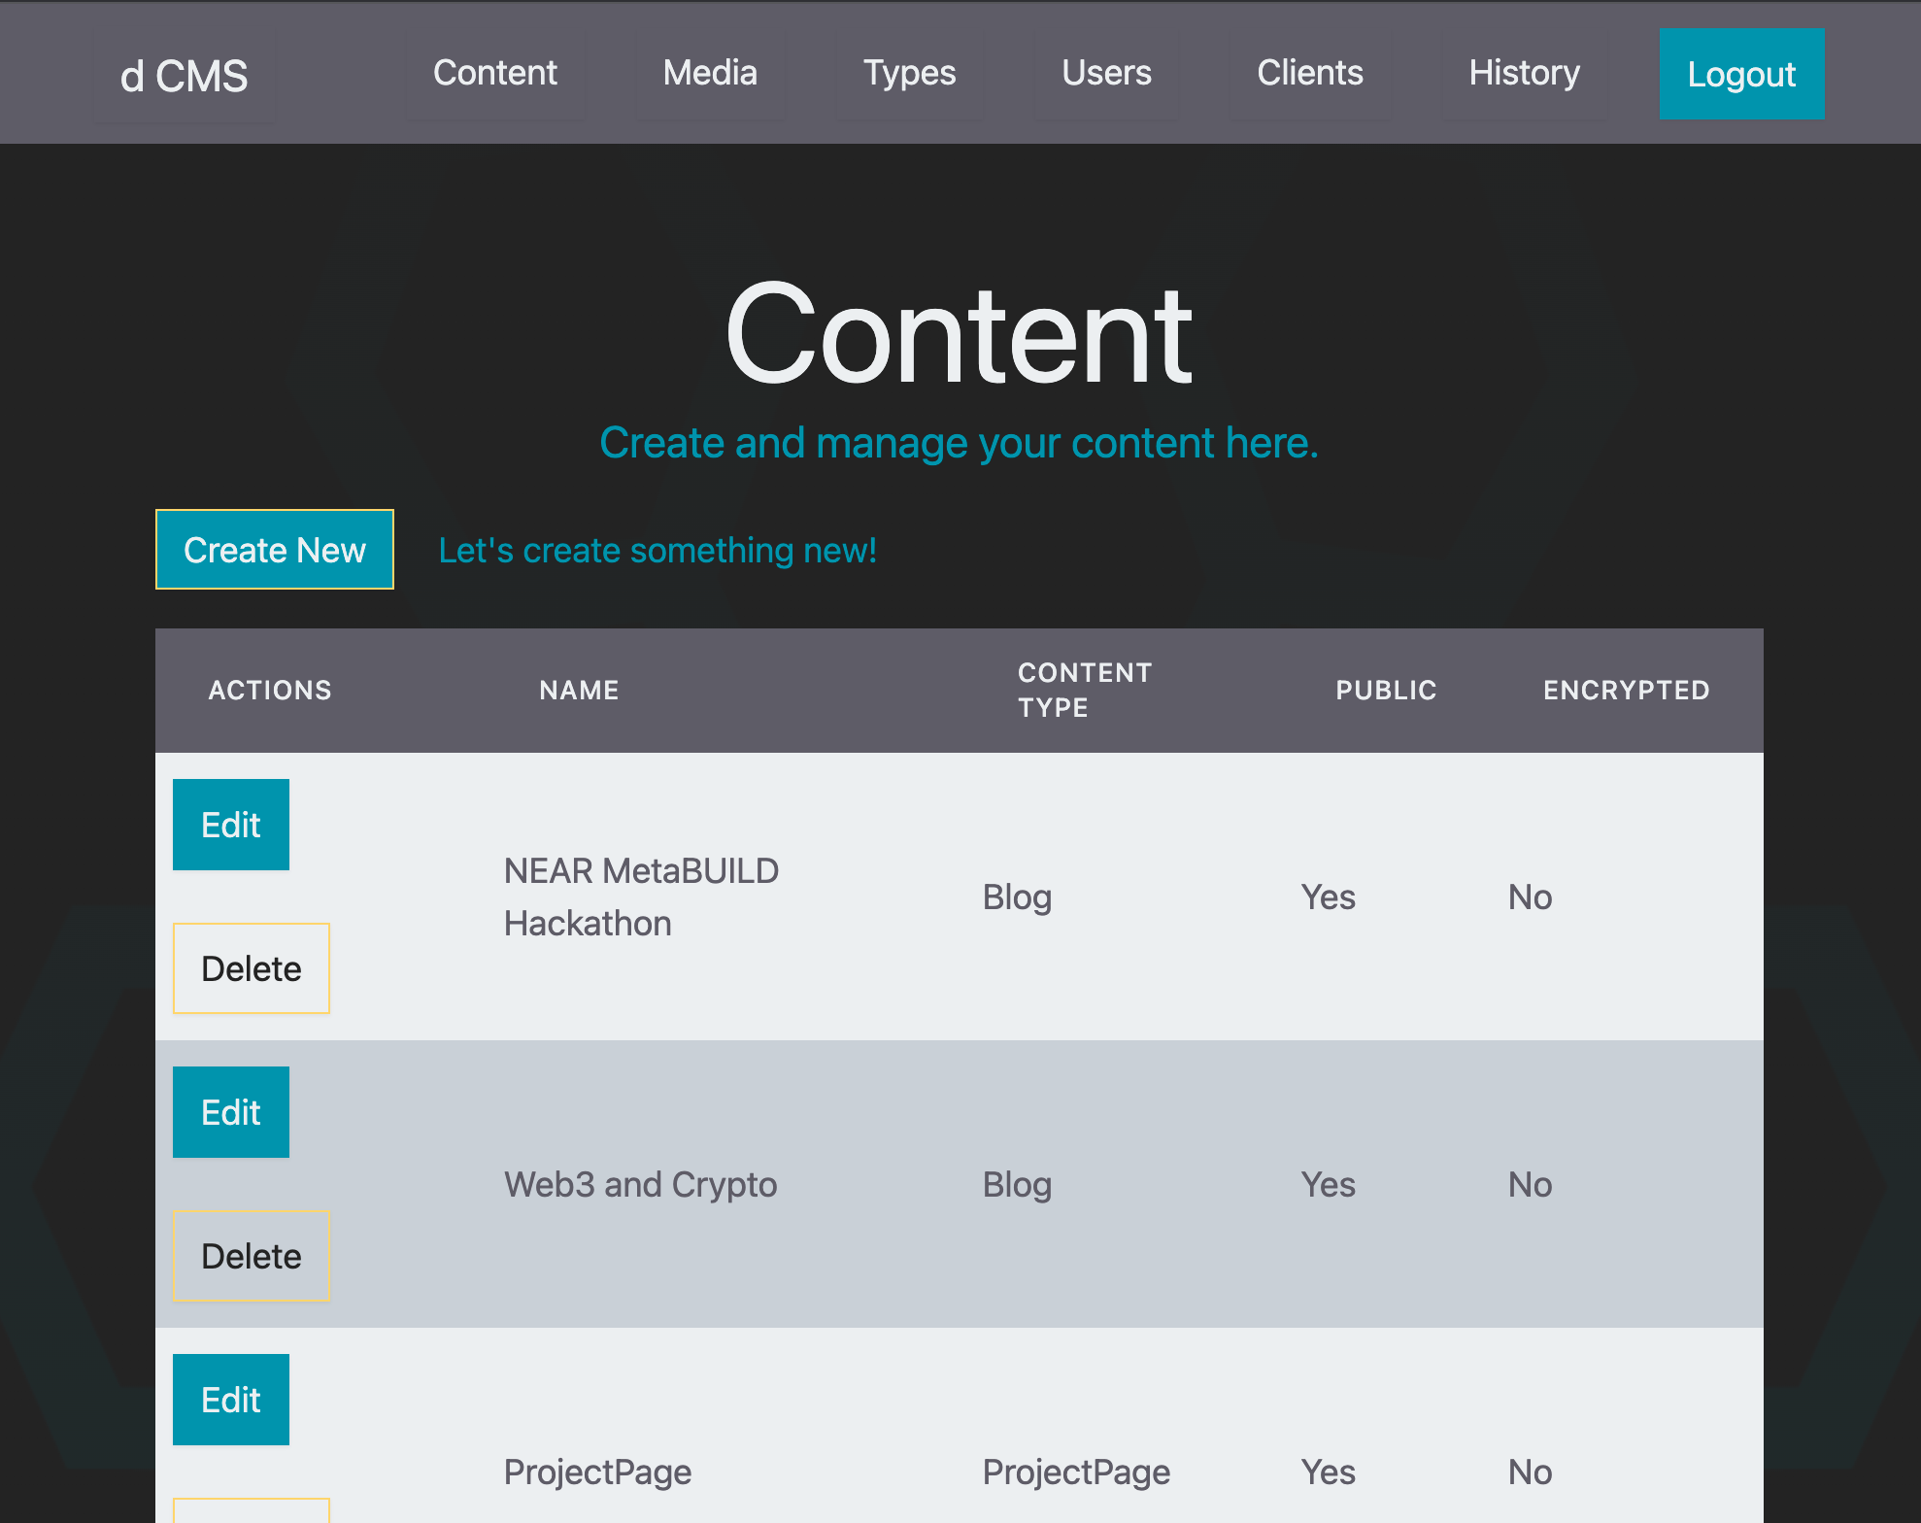Open the Content menu item
The image size is (1921, 1523).
(494, 74)
